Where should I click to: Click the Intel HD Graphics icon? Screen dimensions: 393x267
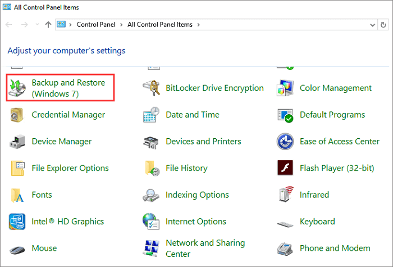pos(18,222)
